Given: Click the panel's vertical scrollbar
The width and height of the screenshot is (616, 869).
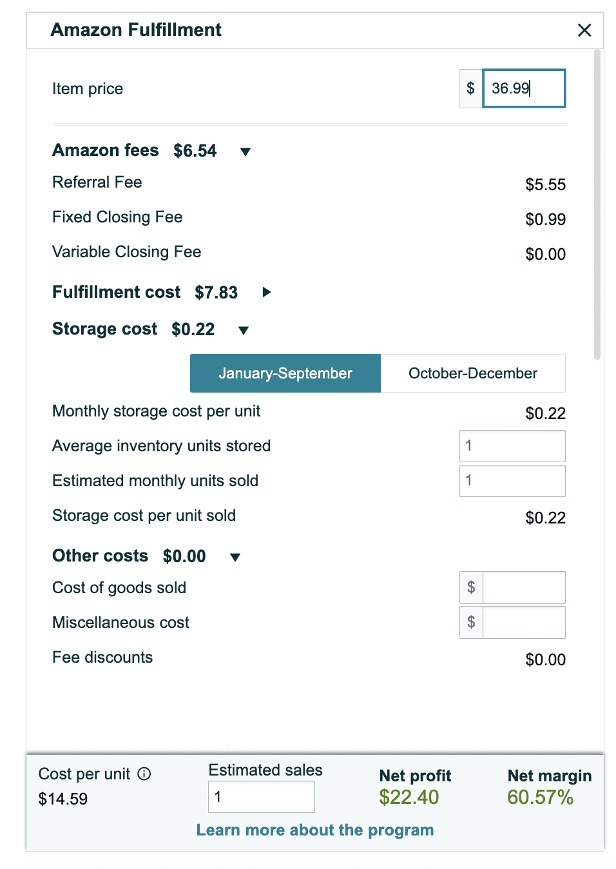Looking at the screenshot, I should [x=597, y=204].
